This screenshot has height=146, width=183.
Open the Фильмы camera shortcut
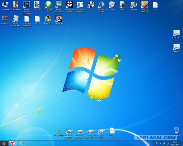point(134,6)
